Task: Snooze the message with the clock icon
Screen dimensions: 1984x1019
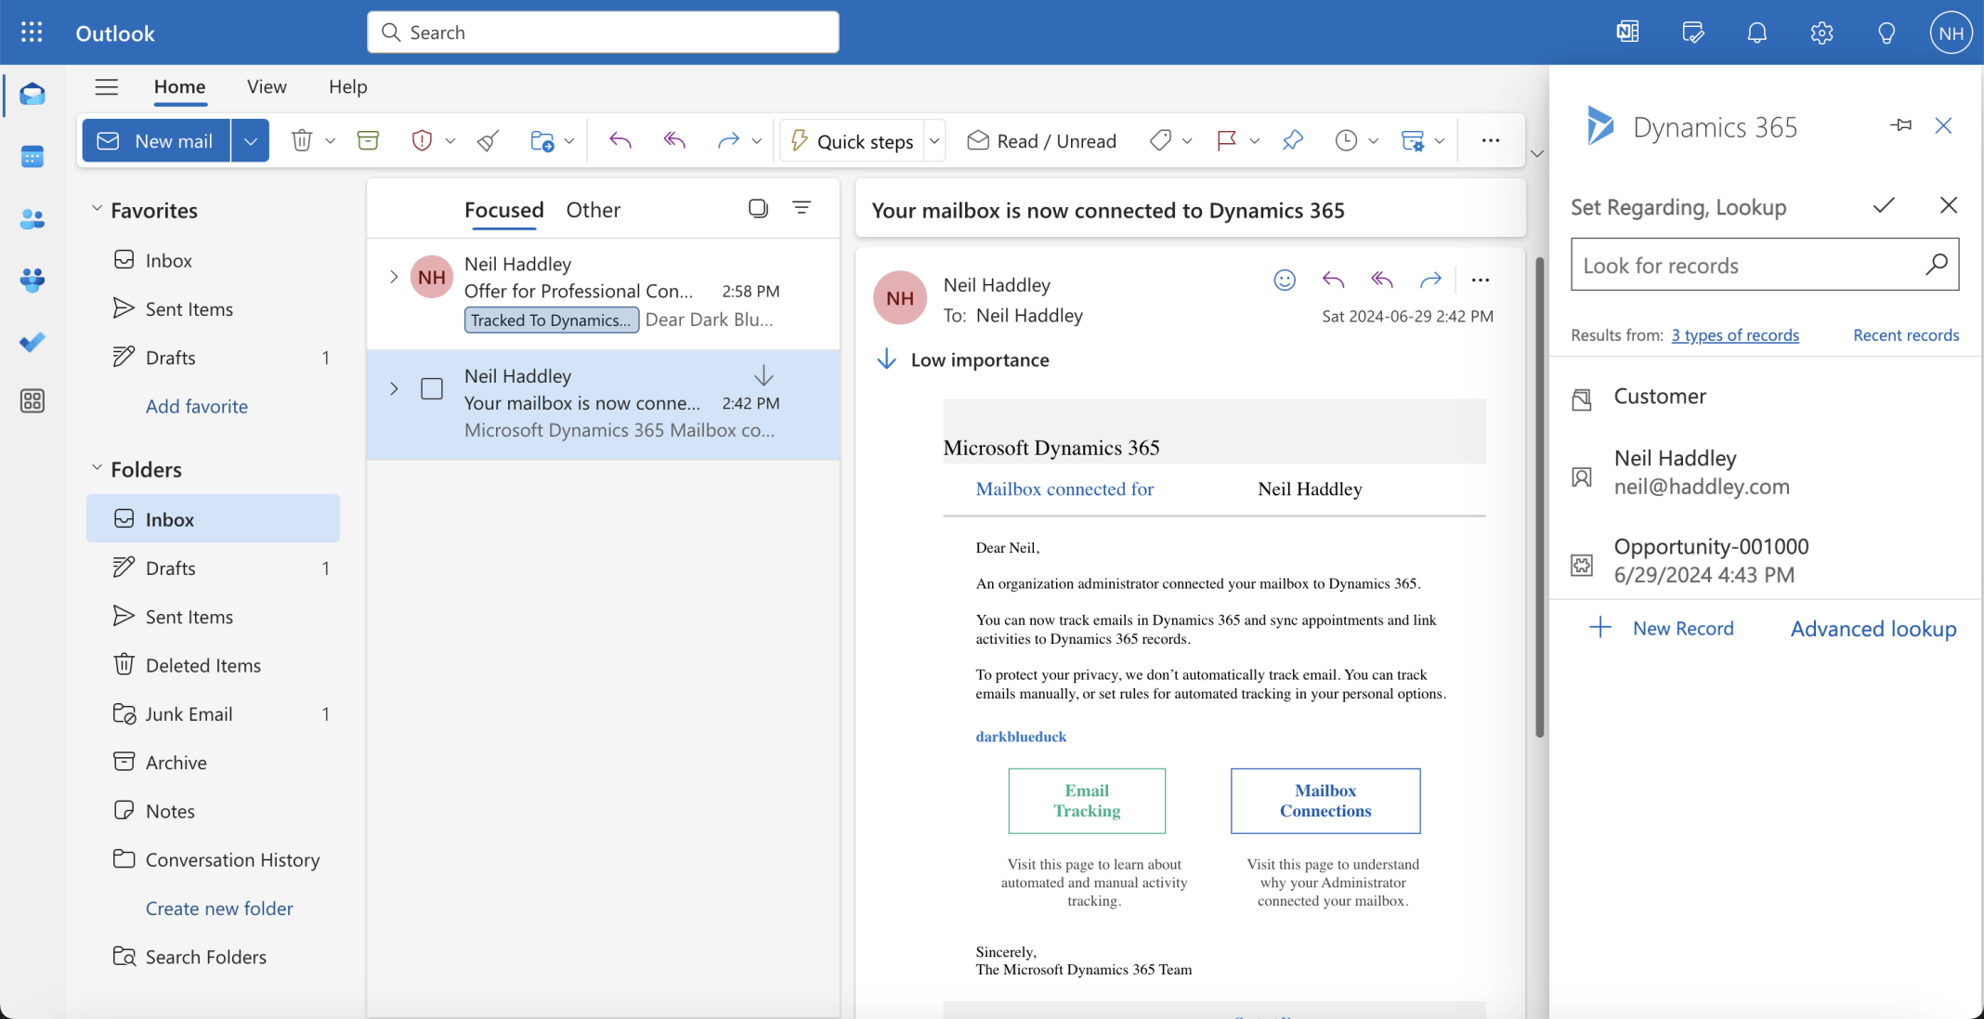Action: pyautogui.click(x=1347, y=140)
